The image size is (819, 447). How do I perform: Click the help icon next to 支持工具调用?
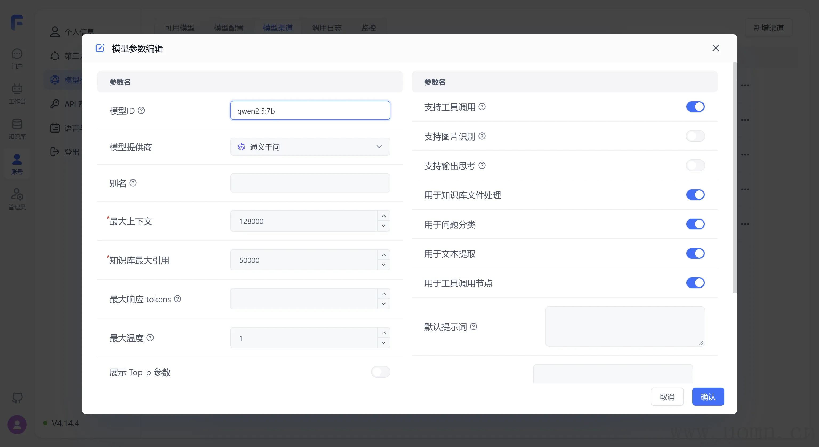482,107
